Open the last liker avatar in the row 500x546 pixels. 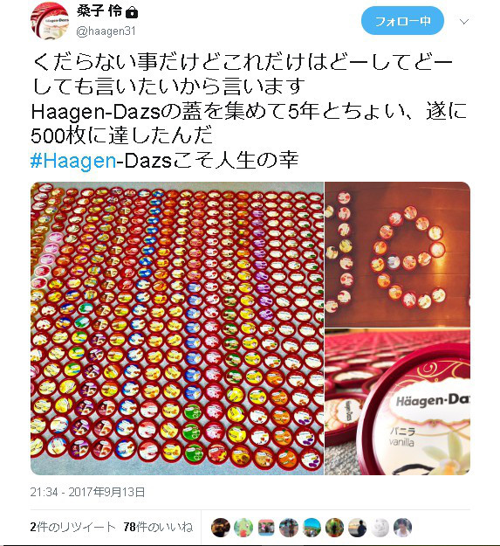[x=402, y=527]
